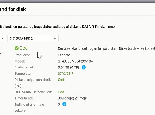Click the Producent label
Image resolution: width=155 pixels, height=115 pixels.
click(x=23, y=55)
